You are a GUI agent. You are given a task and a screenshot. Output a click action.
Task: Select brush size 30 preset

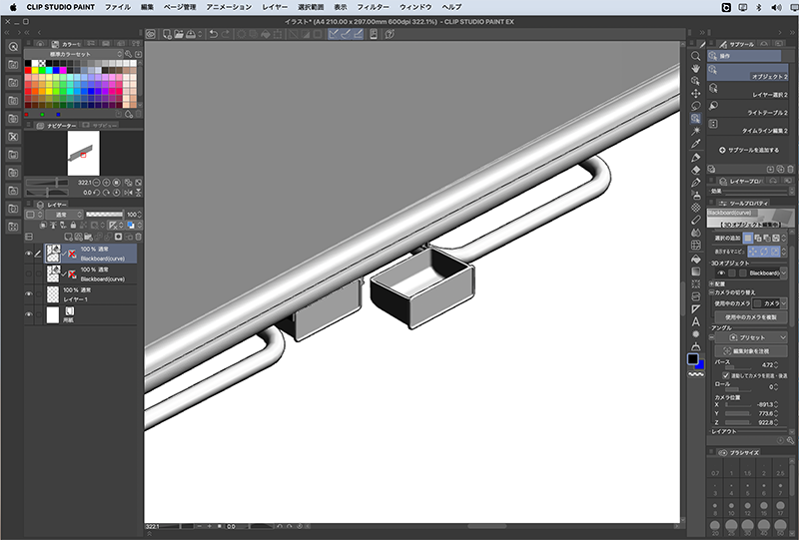tap(745, 525)
